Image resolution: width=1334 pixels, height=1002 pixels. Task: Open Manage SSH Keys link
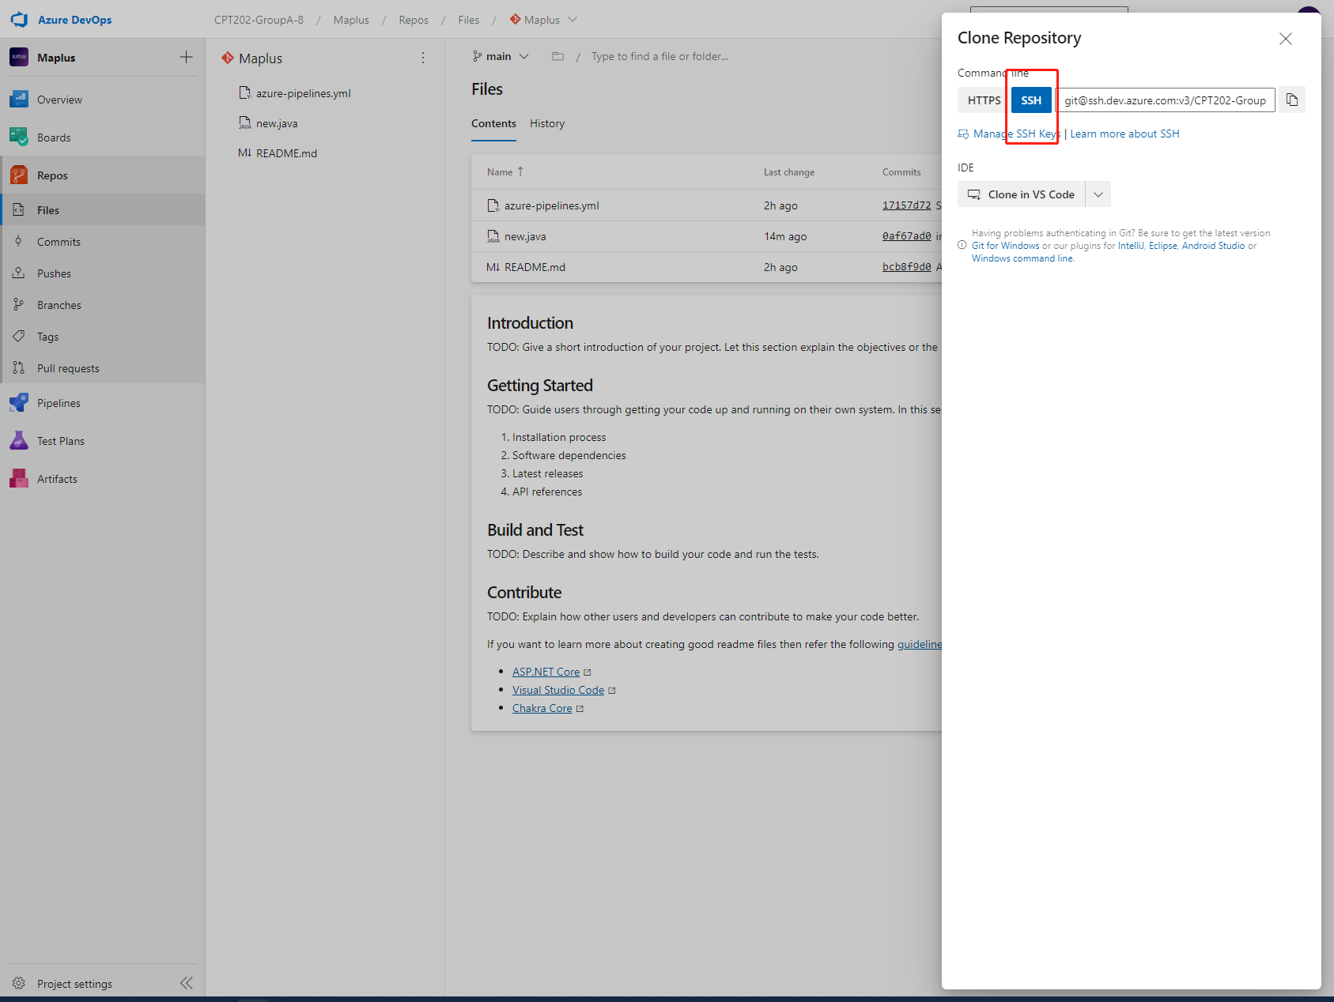(1016, 134)
